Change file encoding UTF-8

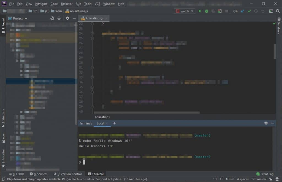coord(230,179)
